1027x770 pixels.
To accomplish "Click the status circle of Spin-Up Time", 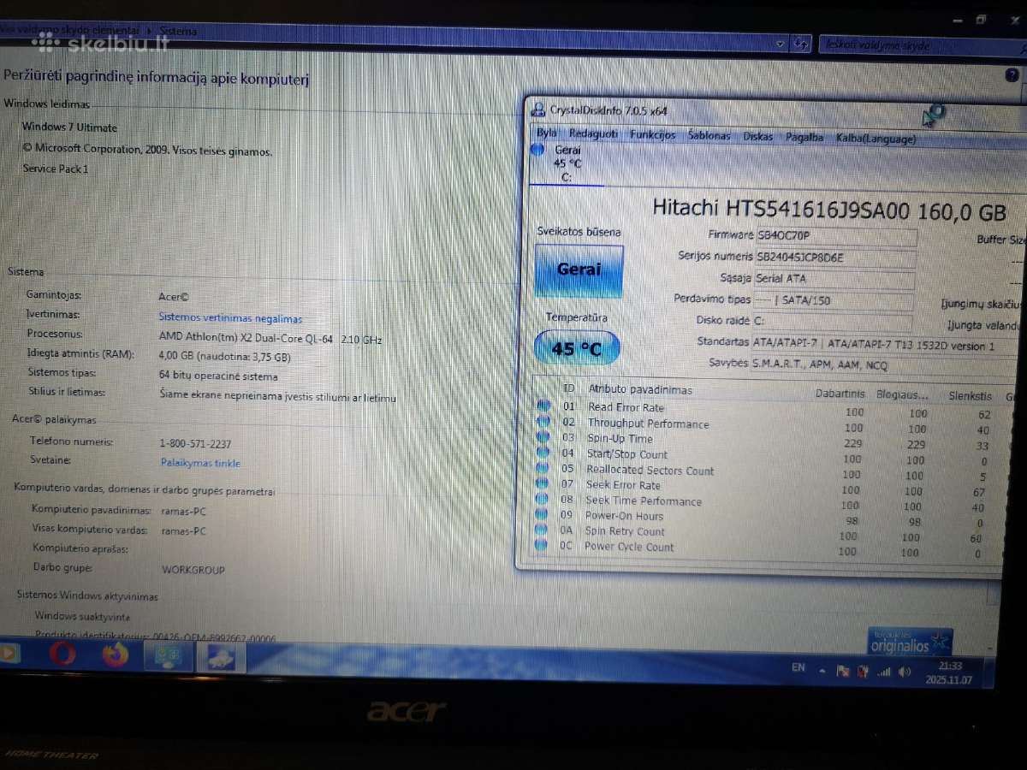I will (543, 436).
